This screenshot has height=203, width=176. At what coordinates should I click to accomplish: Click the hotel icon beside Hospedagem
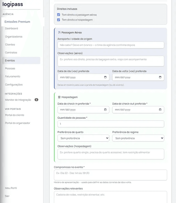[59, 97]
